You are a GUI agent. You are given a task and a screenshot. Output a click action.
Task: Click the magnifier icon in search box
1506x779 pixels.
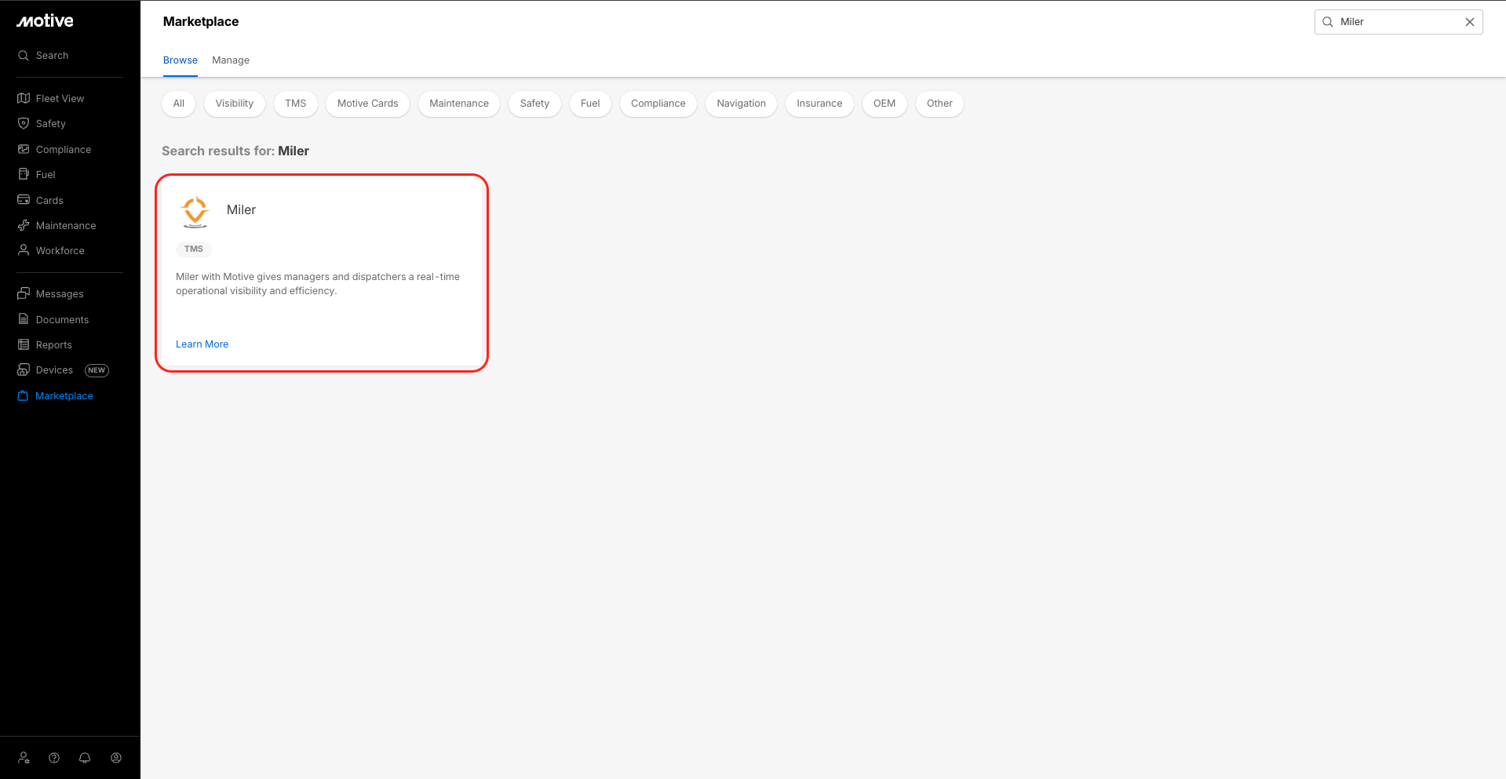coord(1328,22)
